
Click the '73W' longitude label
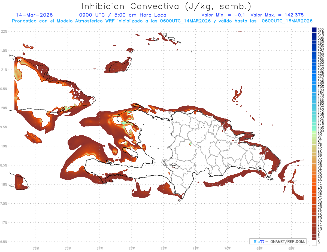pyautogui.click(x=132, y=248)
